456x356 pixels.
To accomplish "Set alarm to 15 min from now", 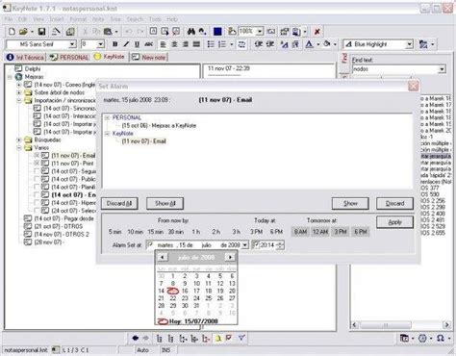I will (x=155, y=232).
